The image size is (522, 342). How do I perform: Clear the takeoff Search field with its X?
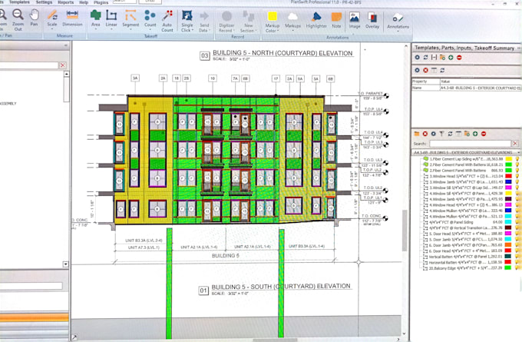click(515, 144)
